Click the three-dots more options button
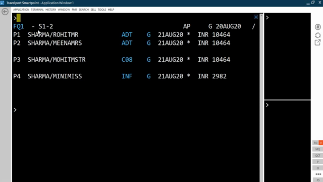Viewport: 323px width, 182px height. pyautogui.click(x=318, y=174)
